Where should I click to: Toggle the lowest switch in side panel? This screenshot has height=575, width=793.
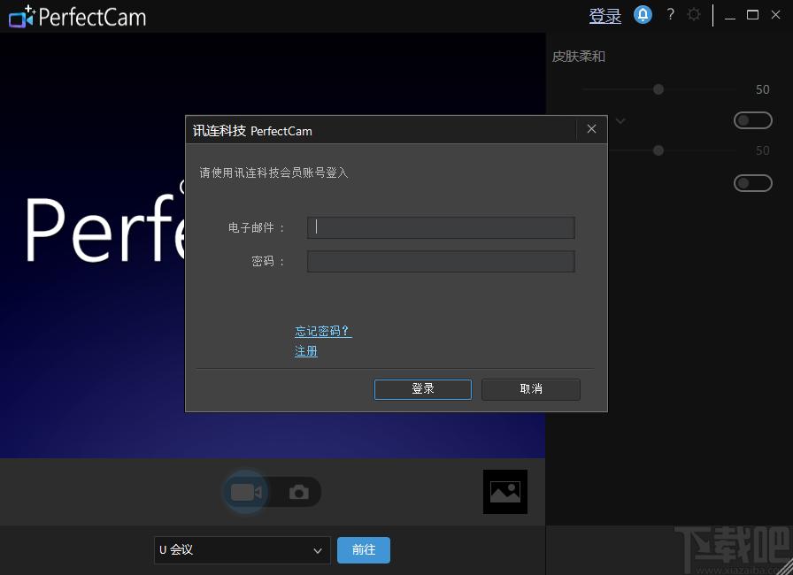pyautogui.click(x=752, y=183)
